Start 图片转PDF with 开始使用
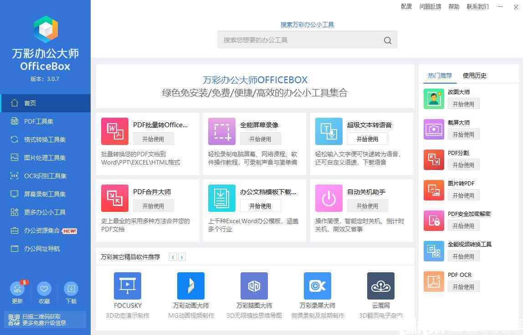Viewport: 523px width, 335px height. [x=464, y=195]
